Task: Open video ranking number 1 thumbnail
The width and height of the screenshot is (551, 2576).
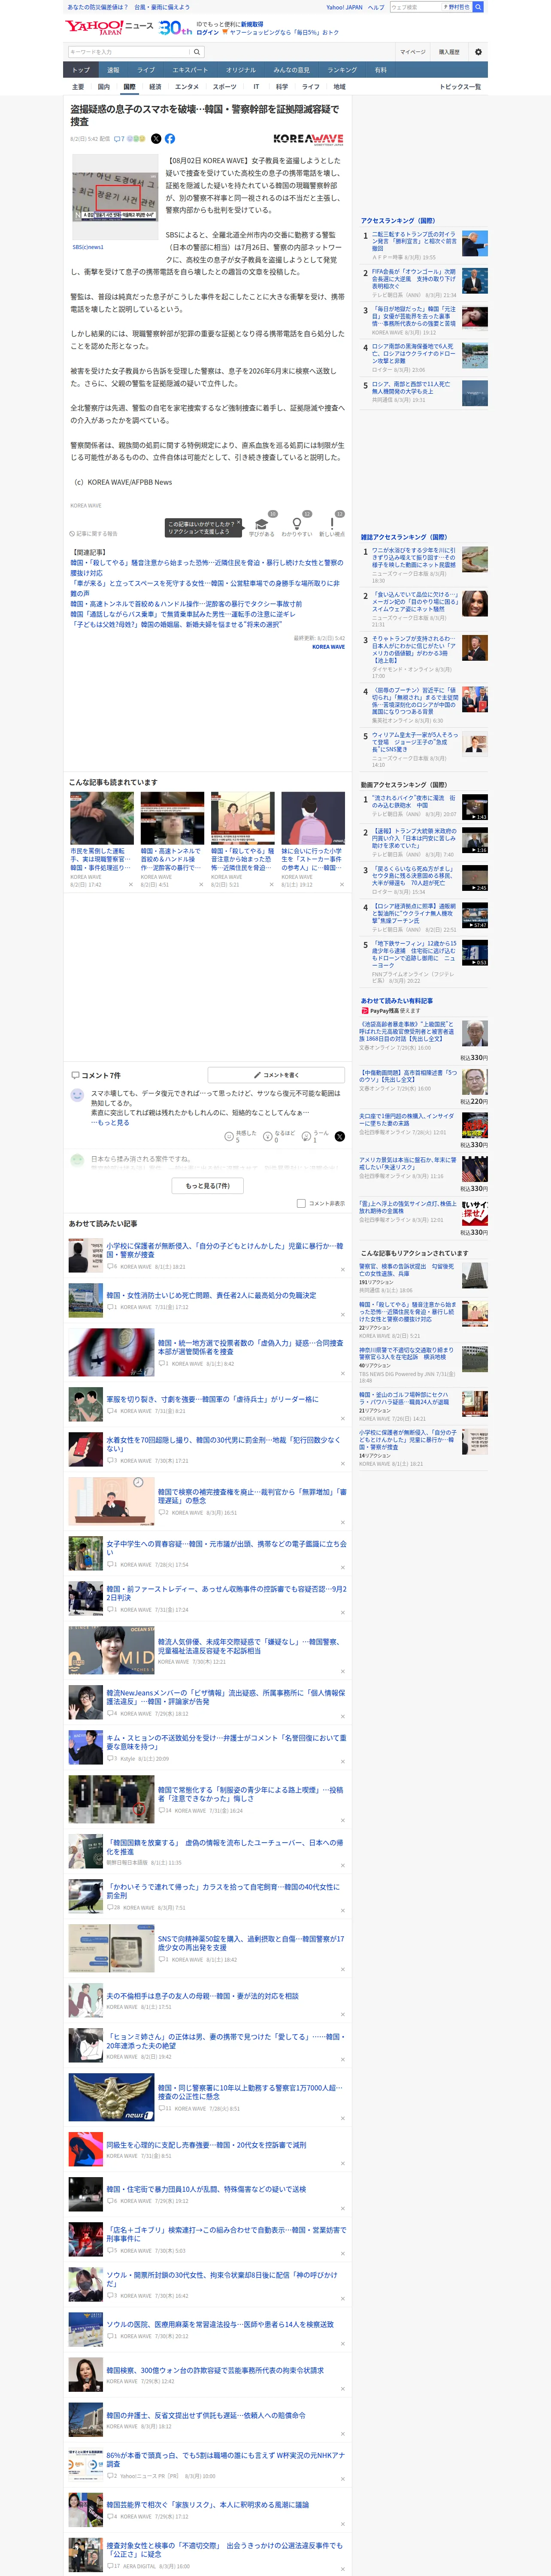Action: point(475,807)
